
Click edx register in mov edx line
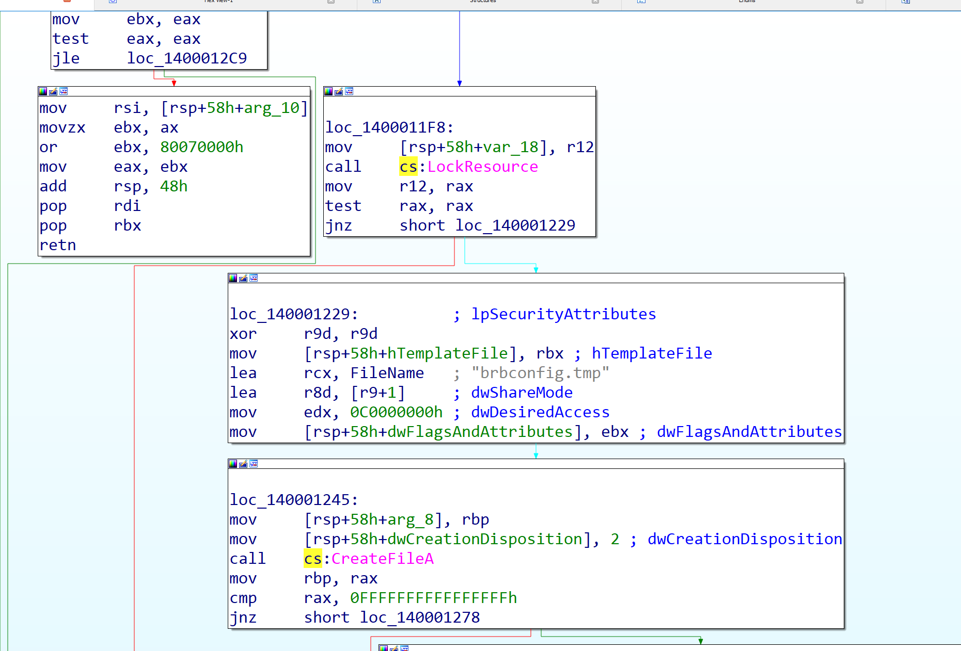(x=318, y=412)
